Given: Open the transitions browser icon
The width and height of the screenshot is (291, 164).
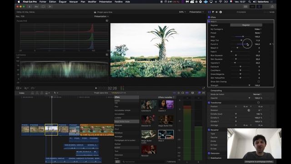Looking at the screenshot, I should click(x=203, y=93).
